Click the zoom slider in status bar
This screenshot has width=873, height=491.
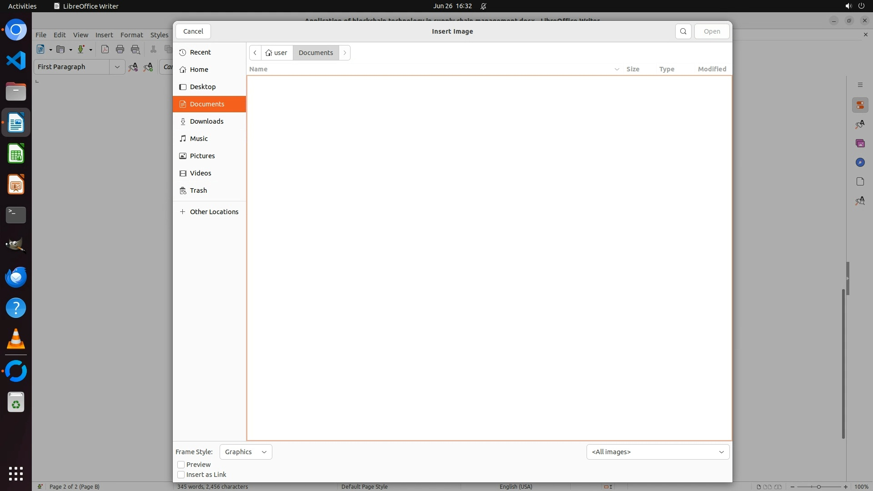coord(818,486)
